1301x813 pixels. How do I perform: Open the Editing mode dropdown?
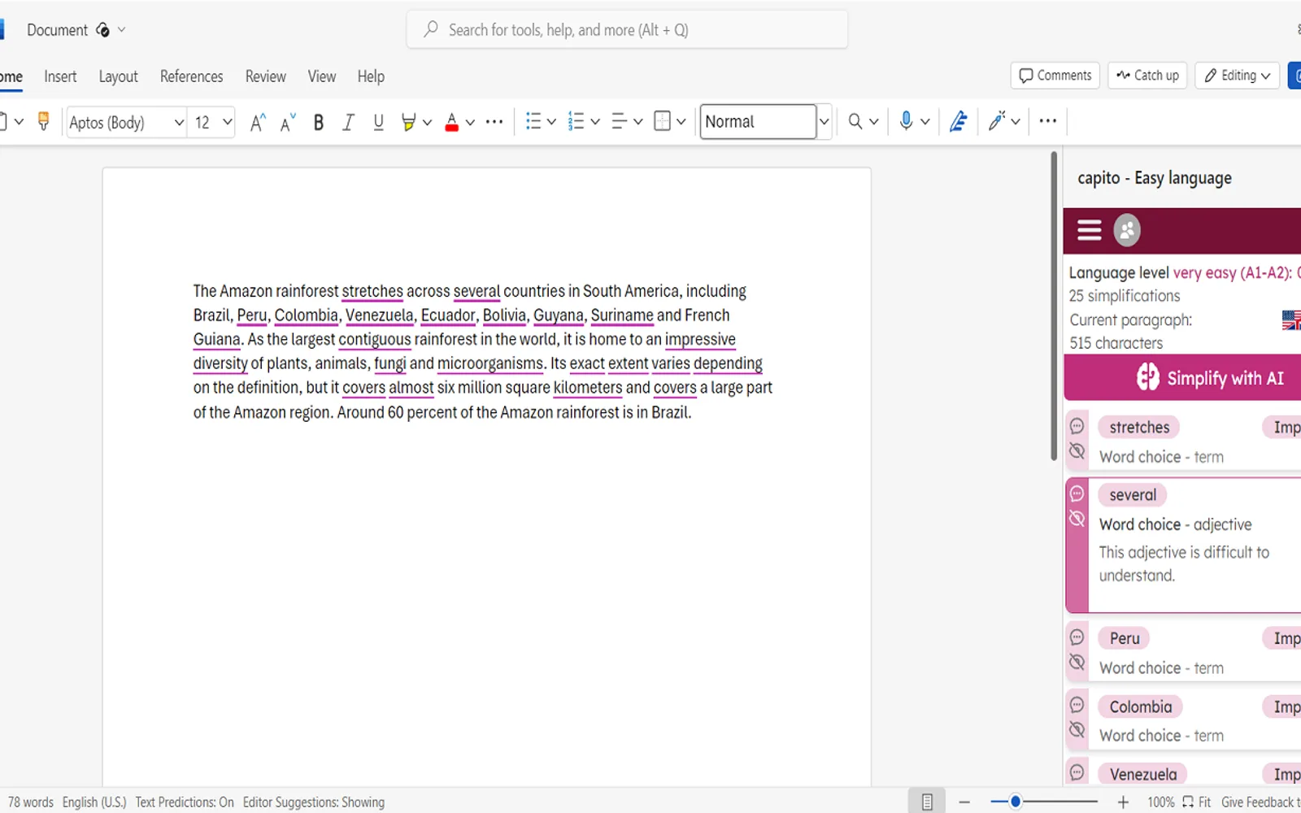[x=1237, y=76]
